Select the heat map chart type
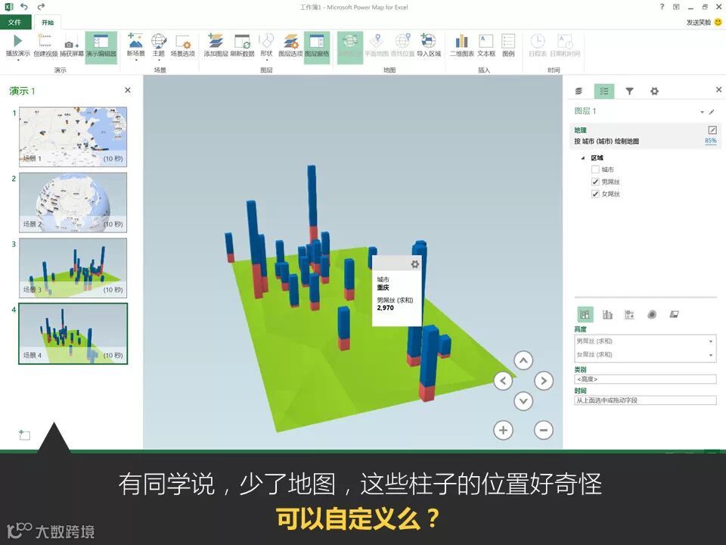726x545 pixels. (652, 315)
